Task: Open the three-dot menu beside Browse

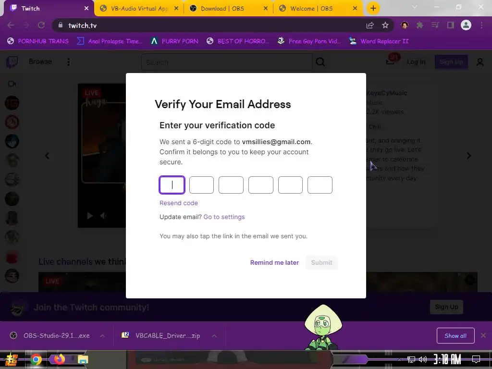Action: 68,62
